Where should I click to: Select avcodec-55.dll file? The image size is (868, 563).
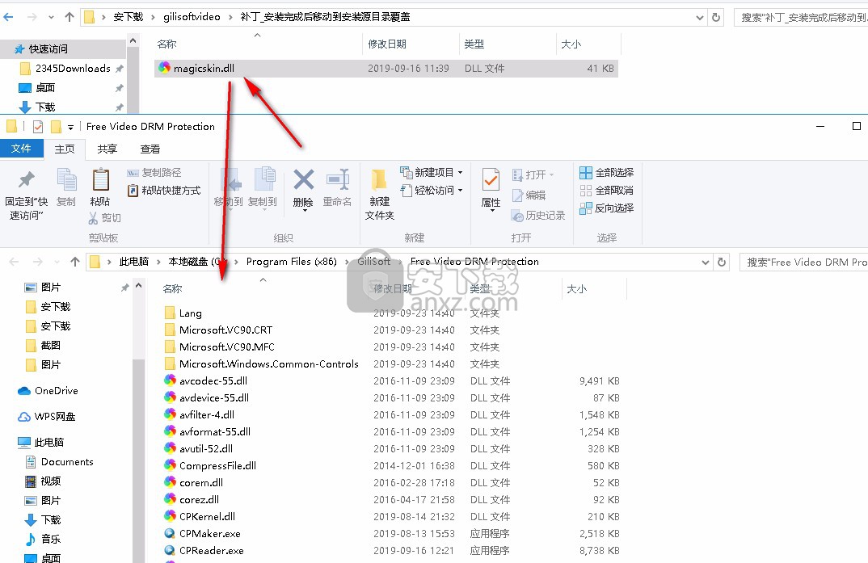tap(213, 381)
